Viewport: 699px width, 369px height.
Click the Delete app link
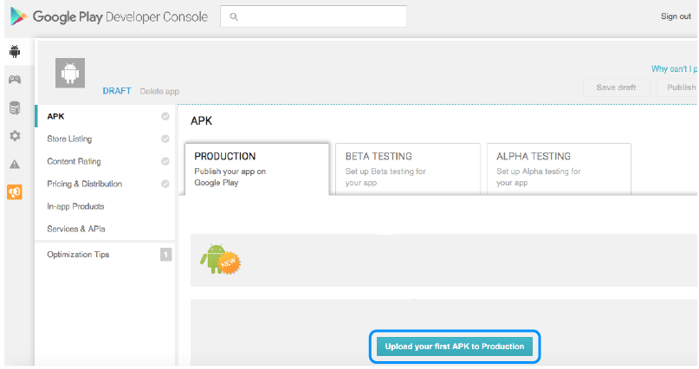click(159, 91)
